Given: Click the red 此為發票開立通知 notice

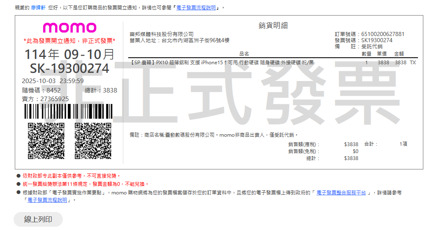Looking at the screenshot, I should point(69,41).
